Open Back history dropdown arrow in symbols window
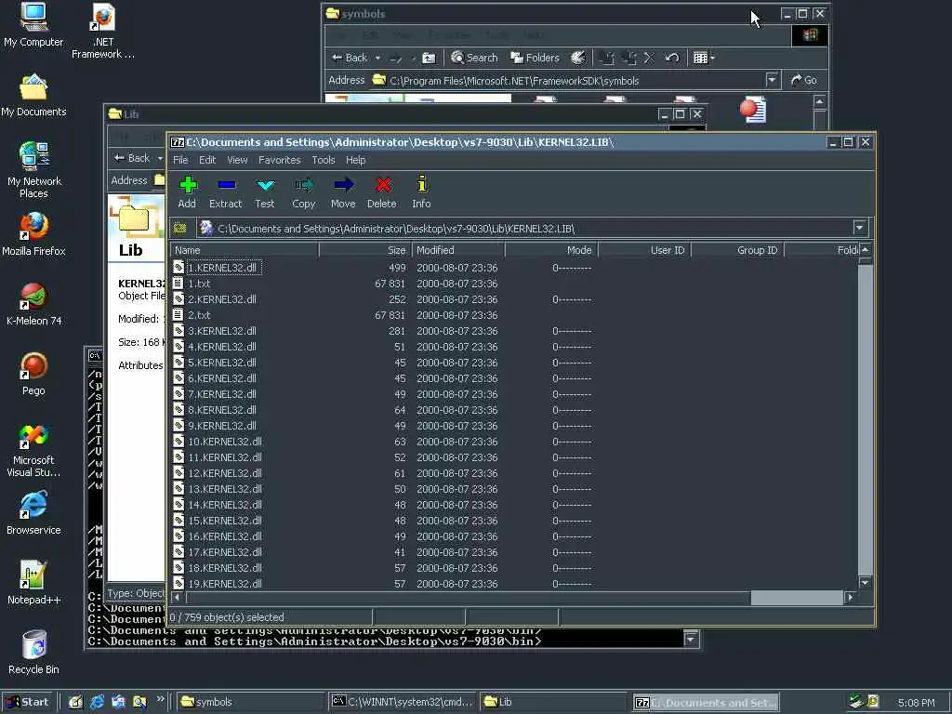This screenshot has width=952, height=714. click(x=377, y=58)
